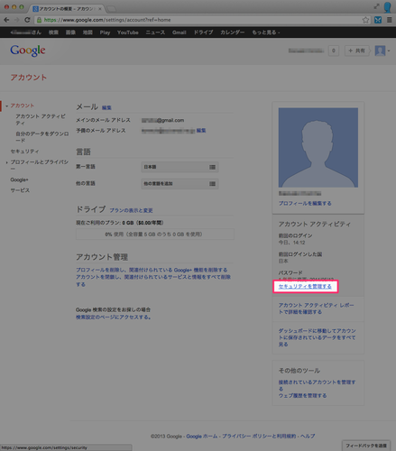The width and height of the screenshot is (396, 451).
Task: Open ヘルプ in the footer
Action: (x=308, y=437)
